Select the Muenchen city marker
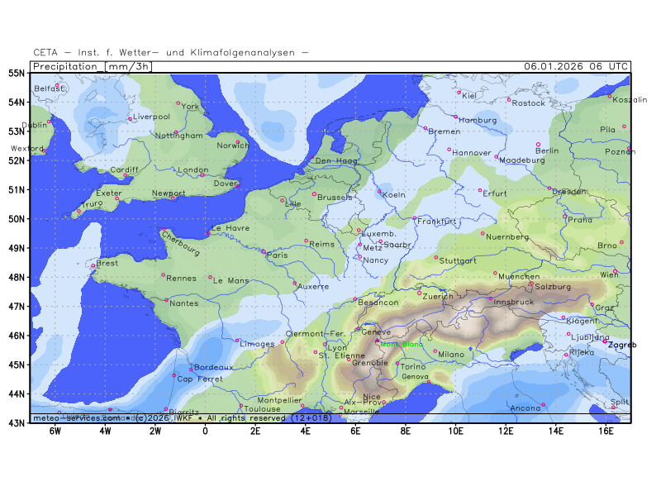Image resolution: width=661 pixels, height=496 pixels. pyautogui.click(x=496, y=273)
